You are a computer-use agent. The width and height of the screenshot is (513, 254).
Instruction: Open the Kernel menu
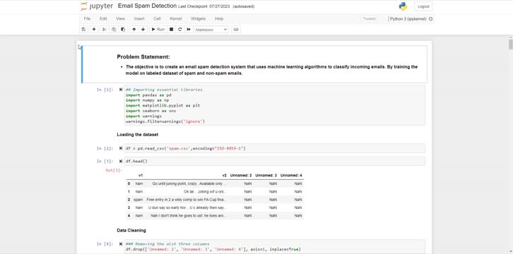[x=176, y=18]
